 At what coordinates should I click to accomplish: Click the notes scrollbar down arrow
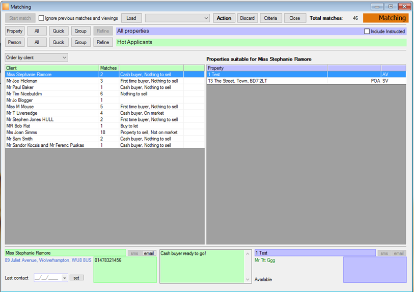(247, 280)
